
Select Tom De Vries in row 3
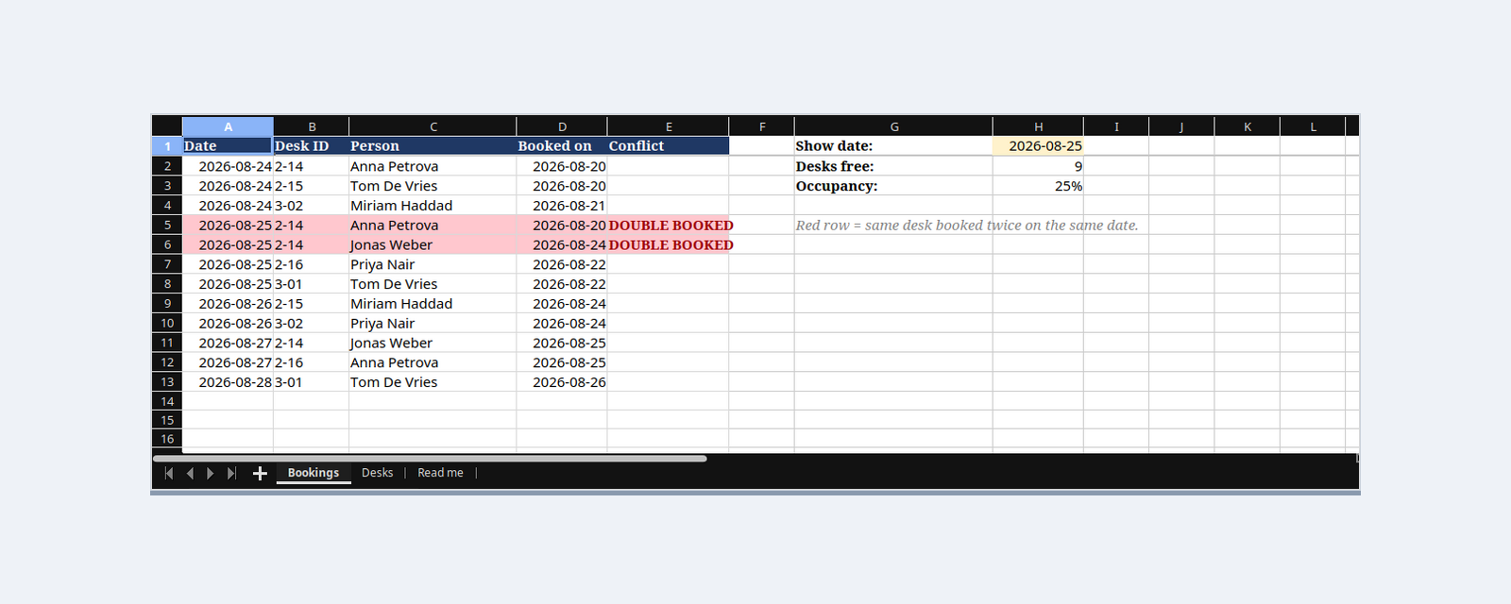[x=433, y=186]
